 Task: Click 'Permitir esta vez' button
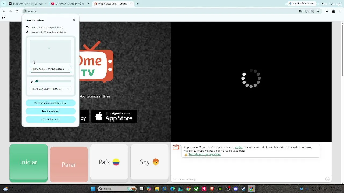[51, 111]
